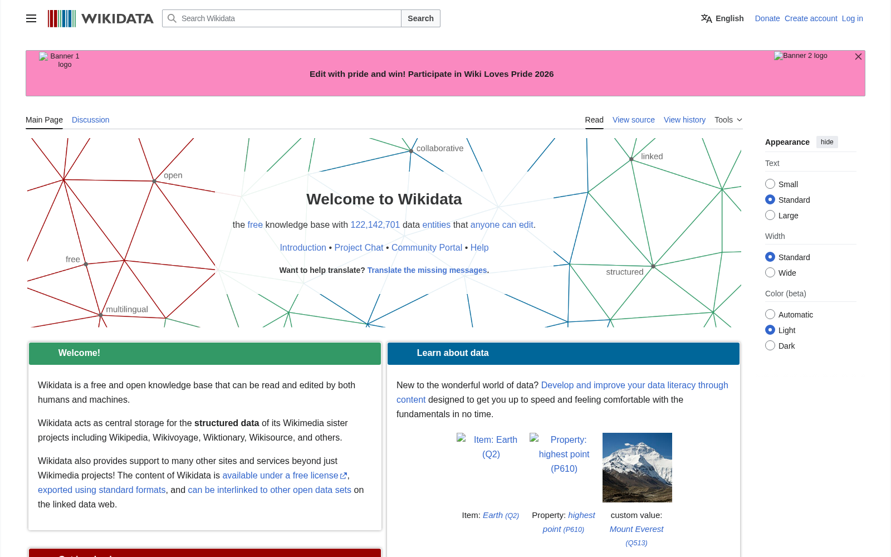
Task: Click the Welcome to Wikidata heading
Action: (384, 199)
